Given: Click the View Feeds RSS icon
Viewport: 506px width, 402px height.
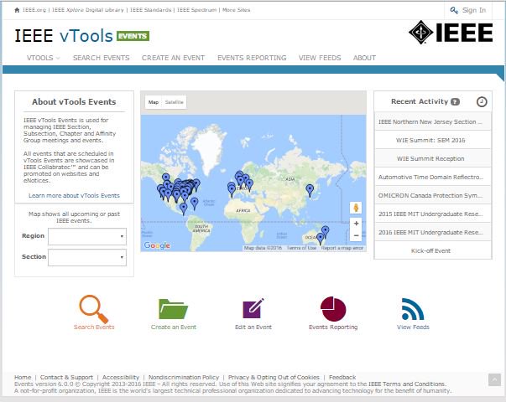Looking at the screenshot, I should (413, 309).
